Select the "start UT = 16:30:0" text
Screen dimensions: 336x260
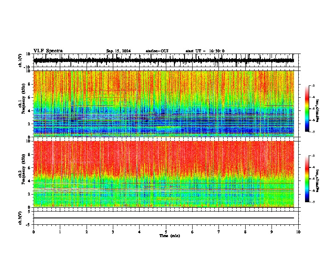click(205, 51)
